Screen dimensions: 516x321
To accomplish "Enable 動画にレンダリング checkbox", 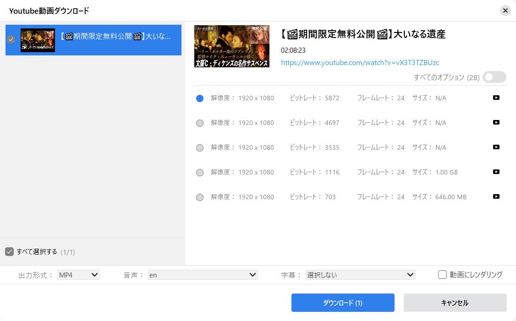I will coord(442,275).
